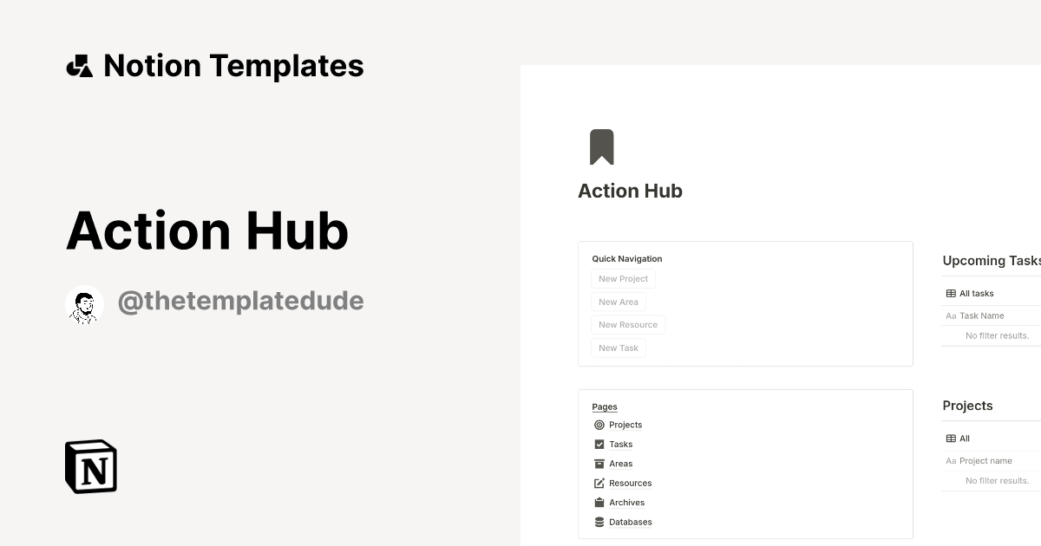The height and width of the screenshot is (546, 1041).
Task: Click the Notion logo beside Notion Templates heading
Action: (79, 65)
